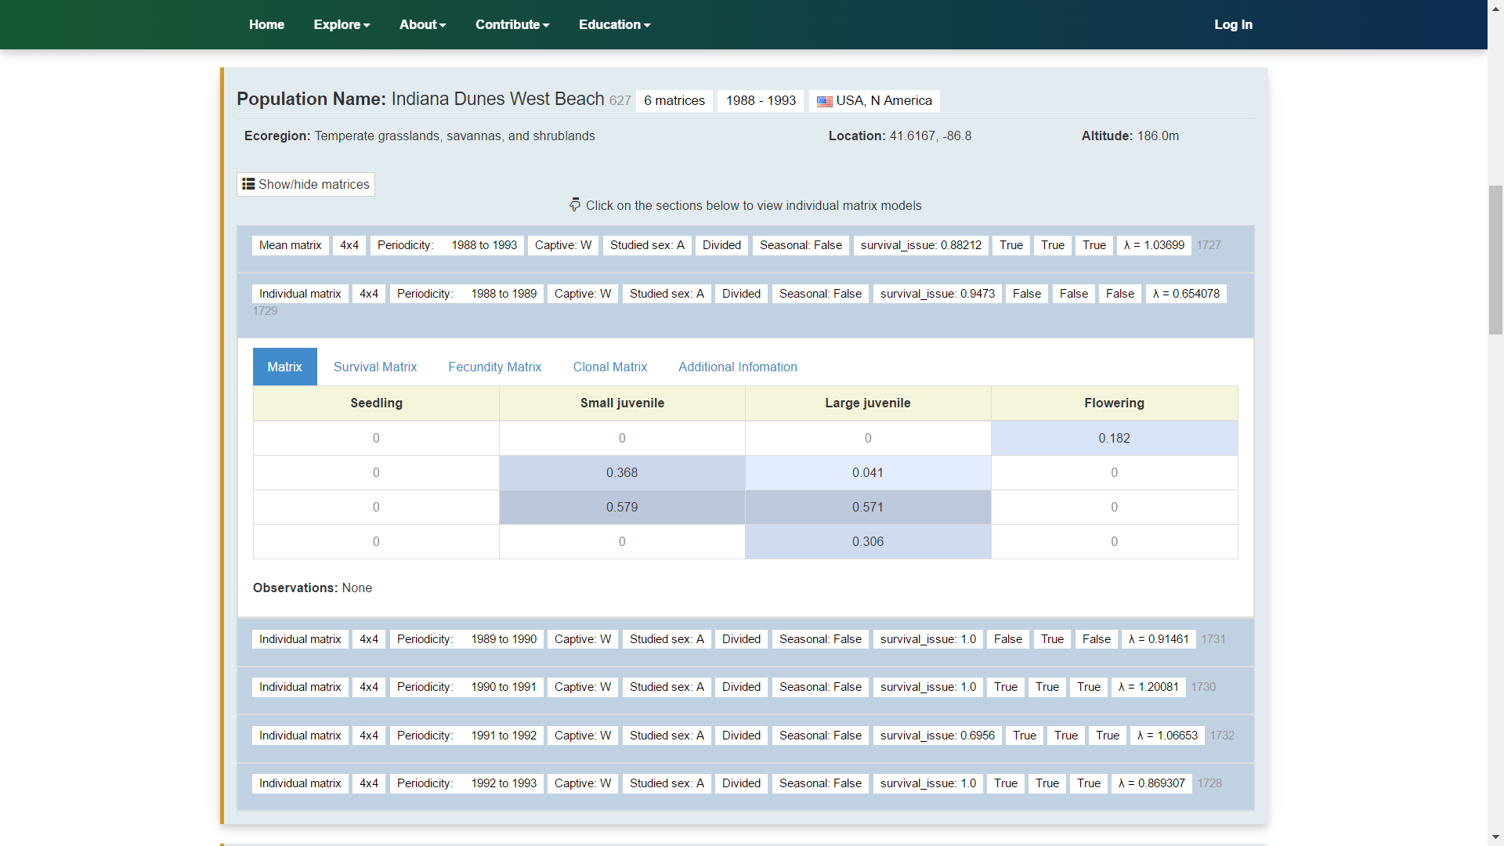Toggle Show/hide matrices button
Screen dimensions: 1504x846
click(x=305, y=184)
